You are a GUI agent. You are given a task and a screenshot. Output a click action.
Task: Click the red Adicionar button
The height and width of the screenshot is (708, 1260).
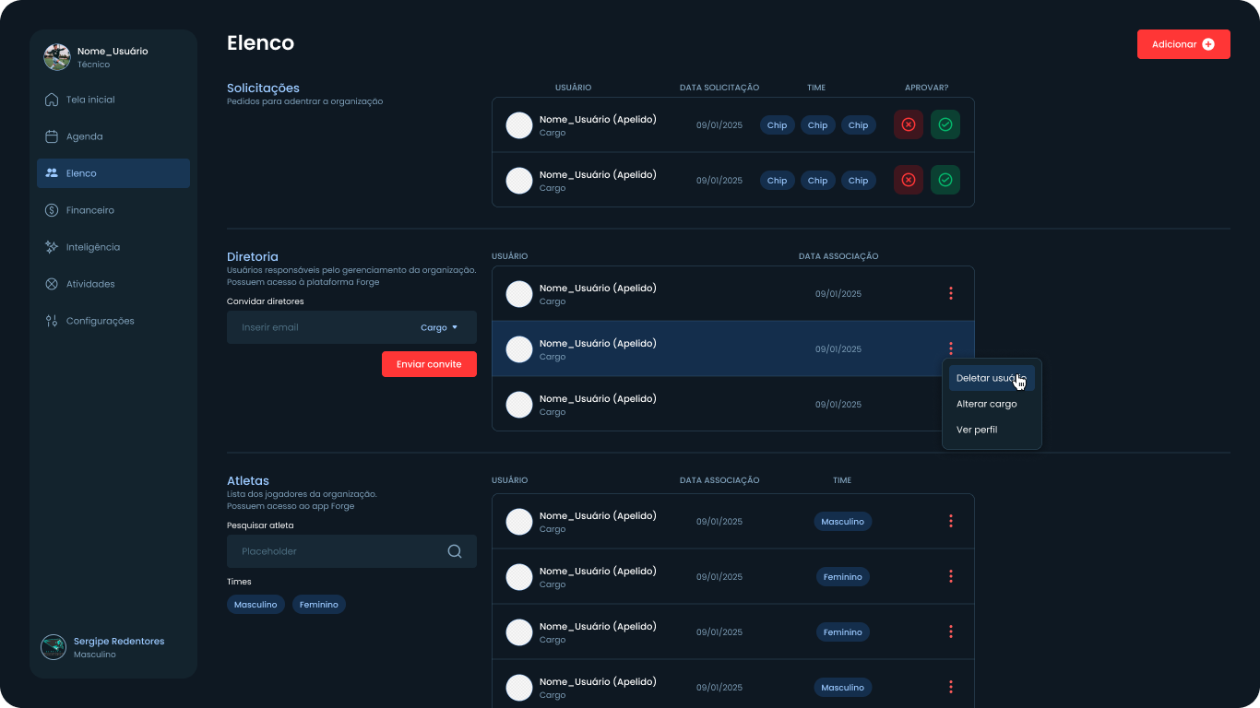(1183, 44)
